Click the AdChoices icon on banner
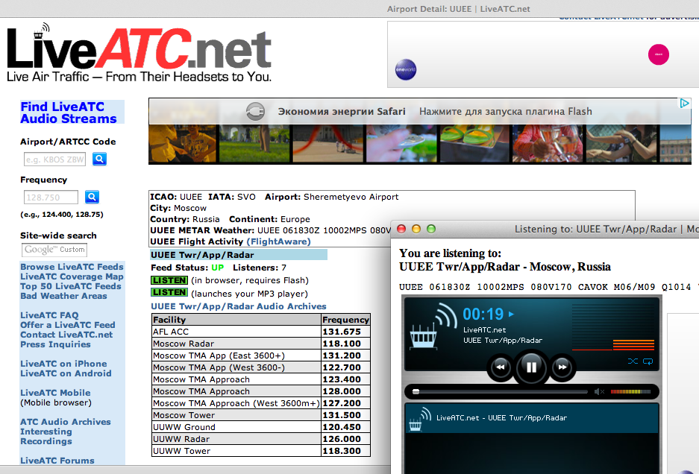This screenshot has width=699, height=474. point(684,104)
